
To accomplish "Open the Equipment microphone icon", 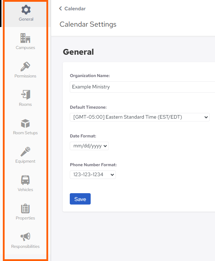I will (25, 152).
